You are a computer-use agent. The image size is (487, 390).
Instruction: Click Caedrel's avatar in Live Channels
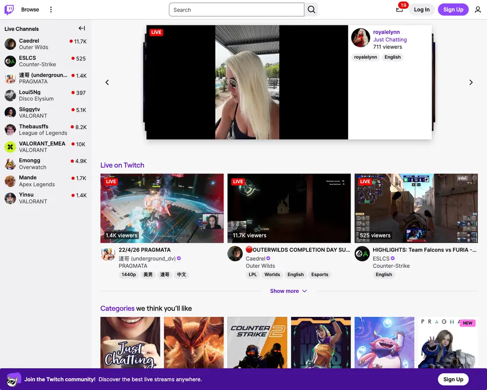(10, 44)
